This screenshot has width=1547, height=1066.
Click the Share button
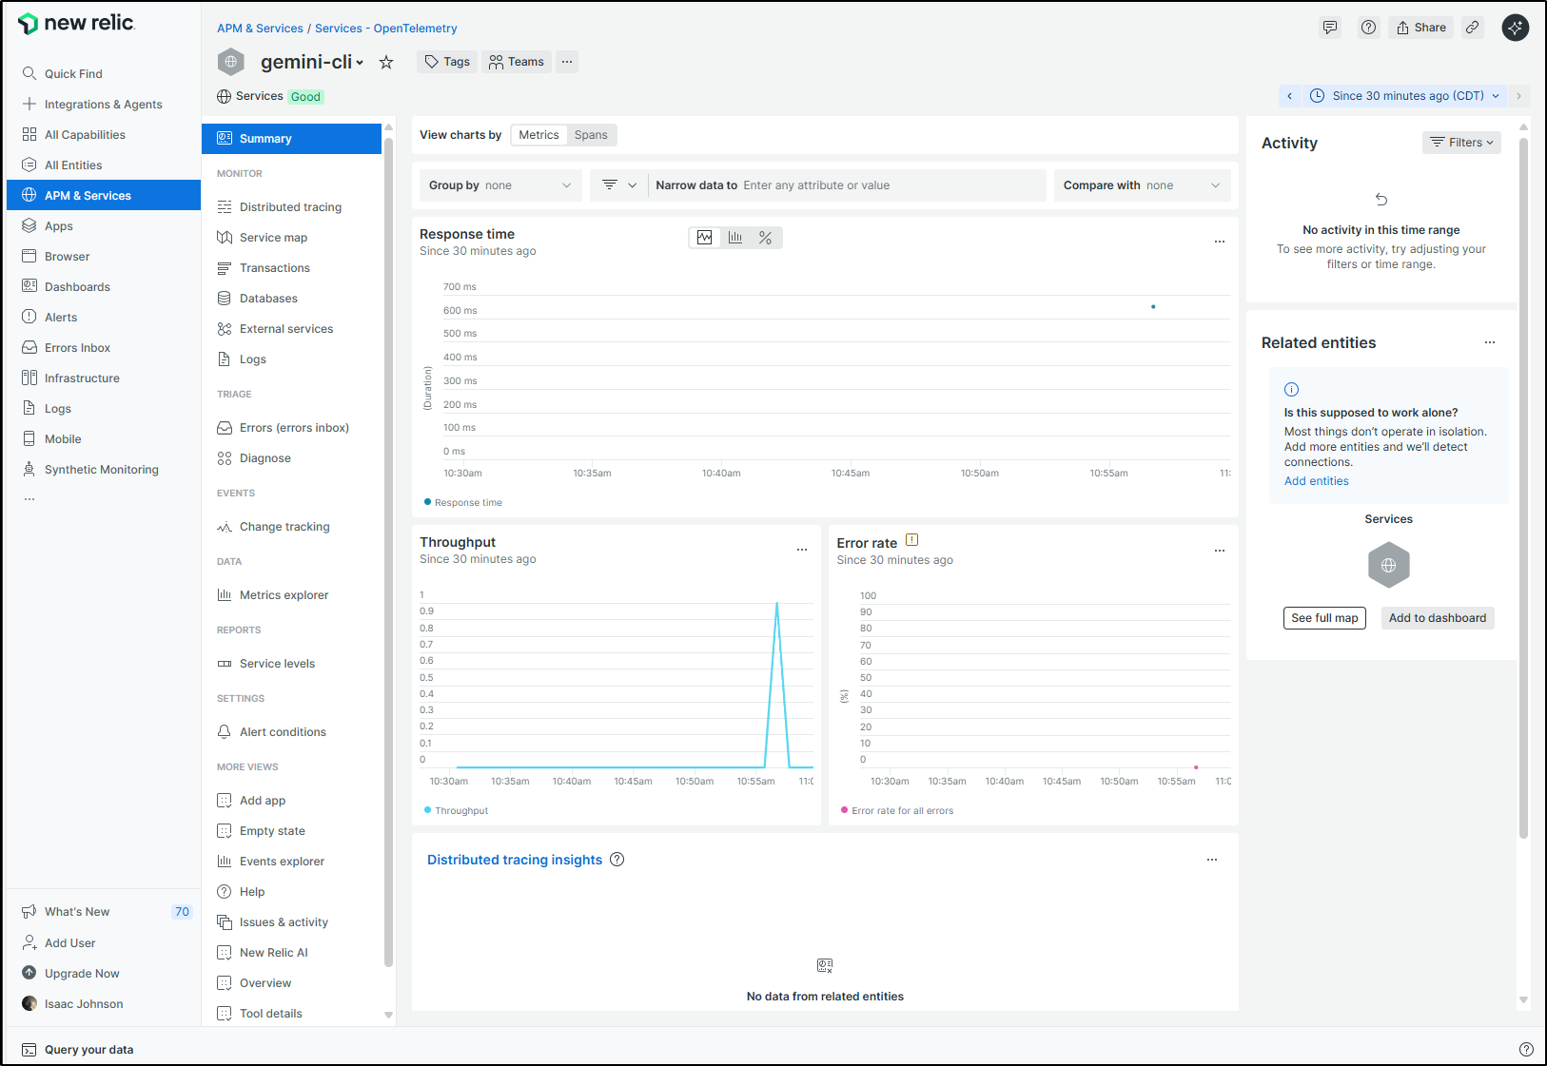pyautogui.click(x=1420, y=28)
